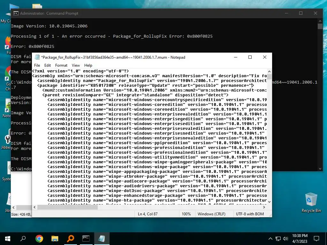This screenshot has width=327, height=245.
Task: Click the 'Error: 0x800f0825' line
Action: click(33, 47)
